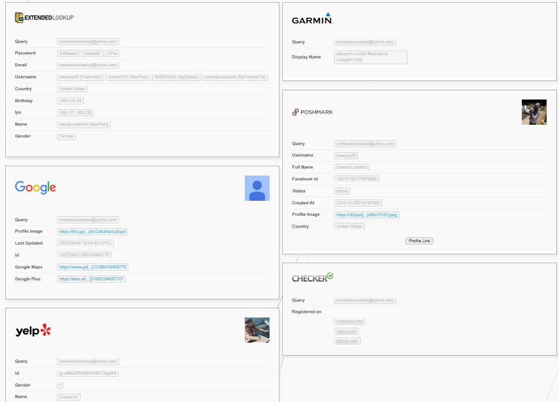Open the Poshmark Profile Image jpeg link

point(367,215)
